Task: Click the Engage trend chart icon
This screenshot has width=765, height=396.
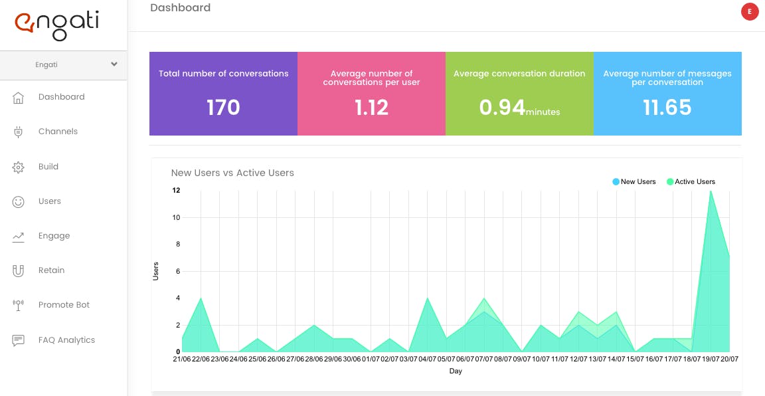Action: pyautogui.click(x=18, y=237)
